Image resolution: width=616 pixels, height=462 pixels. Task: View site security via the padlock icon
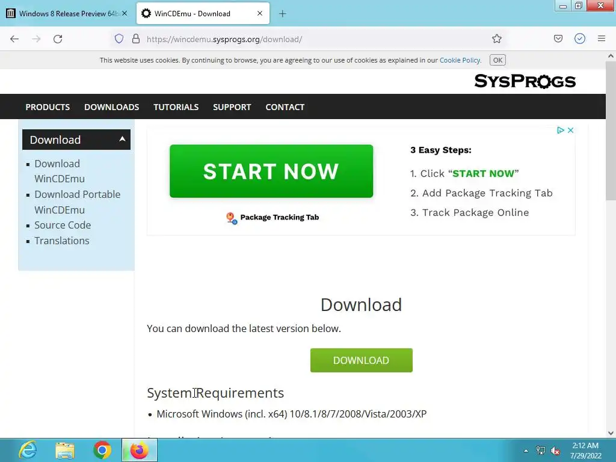[x=136, y=38]
